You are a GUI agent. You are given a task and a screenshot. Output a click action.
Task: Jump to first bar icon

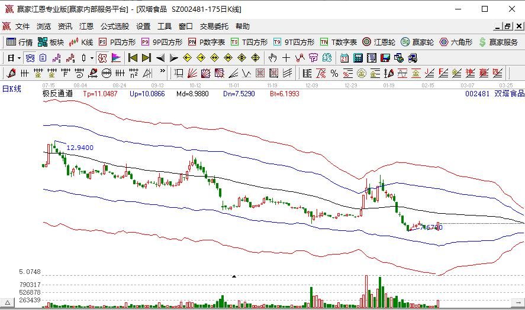pyautogui.click(x=133, y=58)
